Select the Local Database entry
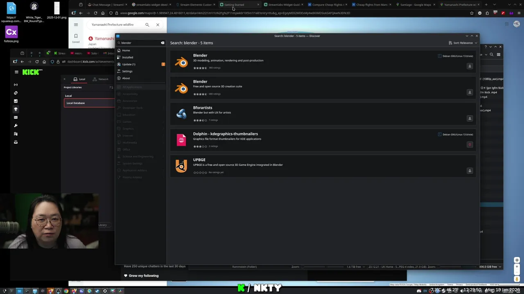Image resolution: width=524 pixels, height=294 pixels. (89, 103)
